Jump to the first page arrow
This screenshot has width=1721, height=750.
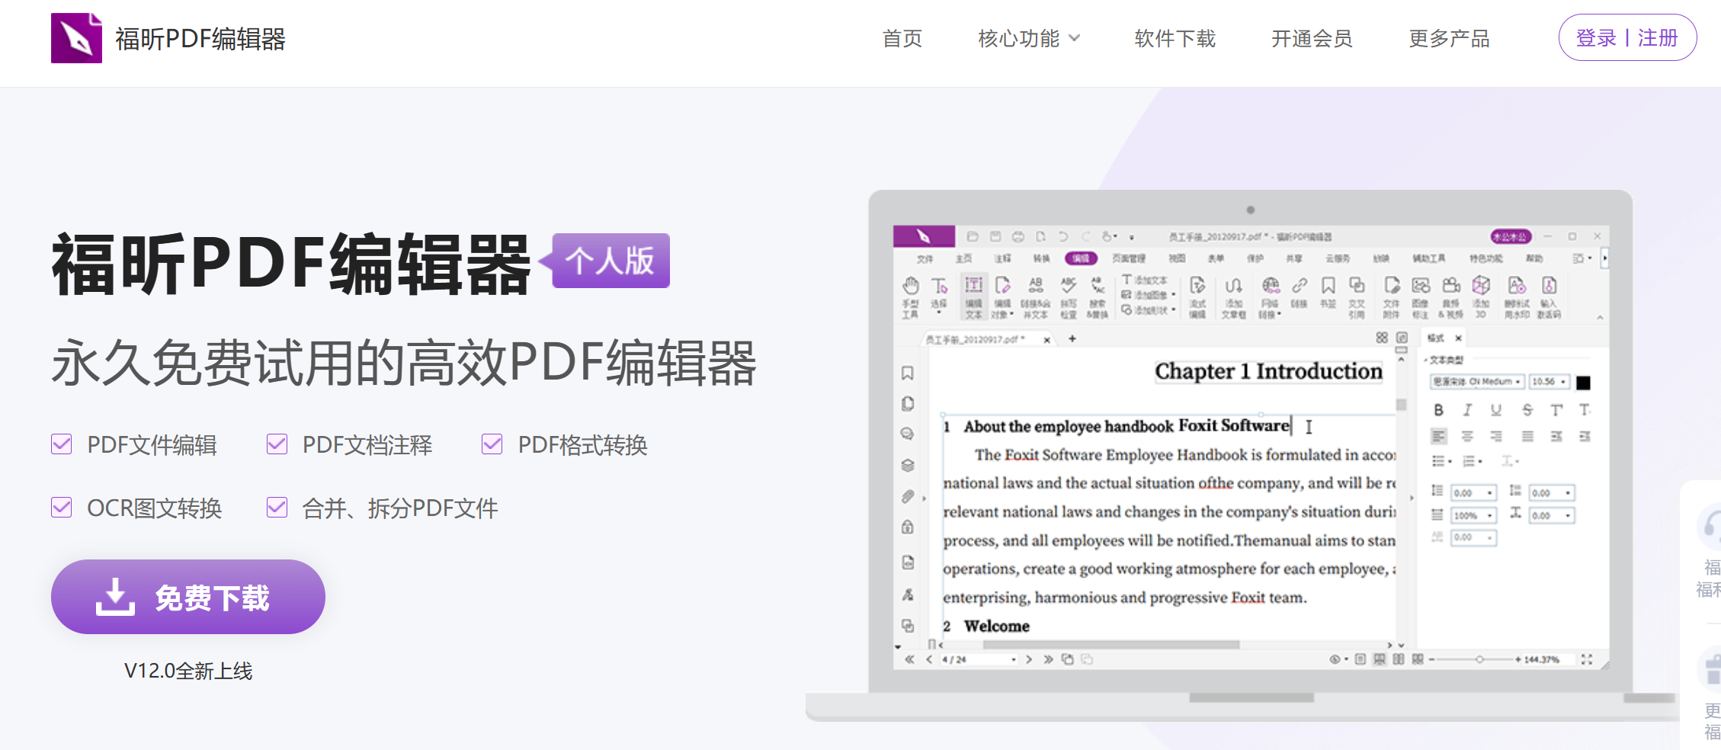(909, 659)
